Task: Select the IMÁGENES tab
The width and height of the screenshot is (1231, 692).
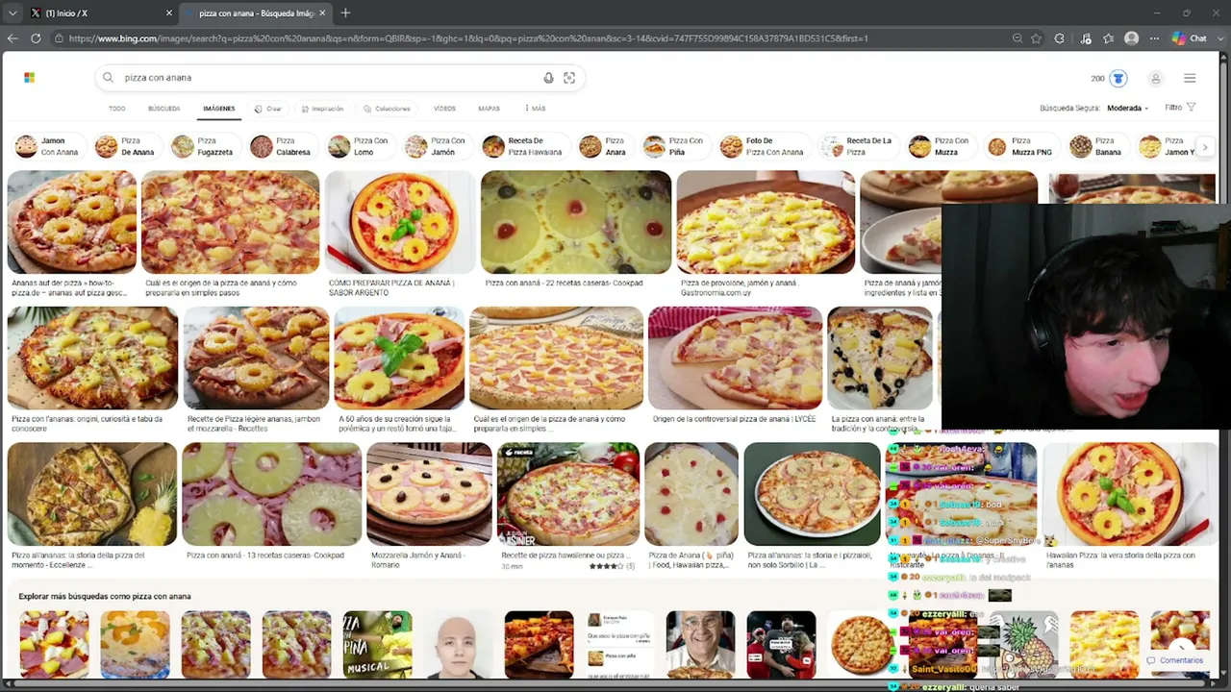Action: pyautogui.click(x=218, y=109)
